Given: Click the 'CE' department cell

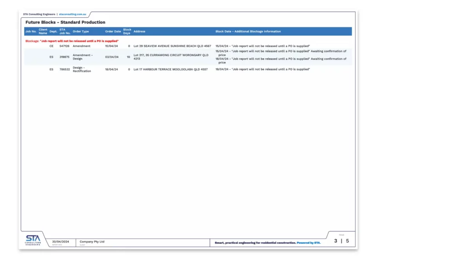Looking at the screenshot, I should point(51,46).
